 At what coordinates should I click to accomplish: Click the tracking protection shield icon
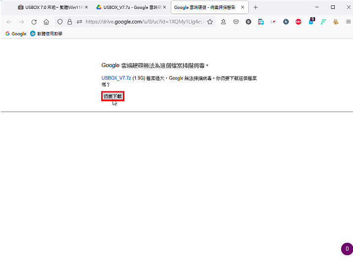[60, 22]
